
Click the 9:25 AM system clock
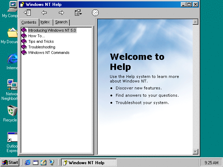tap(212, 162)
